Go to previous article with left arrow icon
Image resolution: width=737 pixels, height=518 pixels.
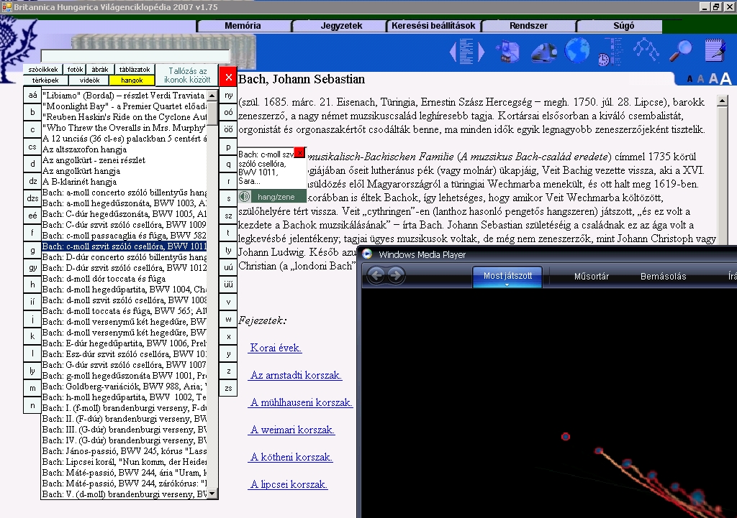click(x=453, y=52)
